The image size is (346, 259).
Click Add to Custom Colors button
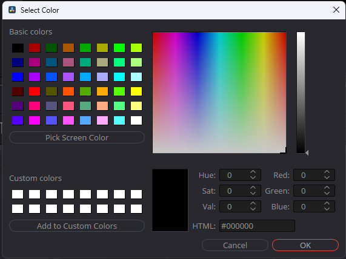(x=77, y=226)
